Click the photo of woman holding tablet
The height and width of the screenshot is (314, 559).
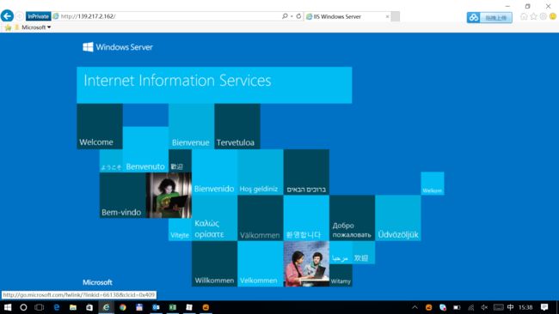169,196
